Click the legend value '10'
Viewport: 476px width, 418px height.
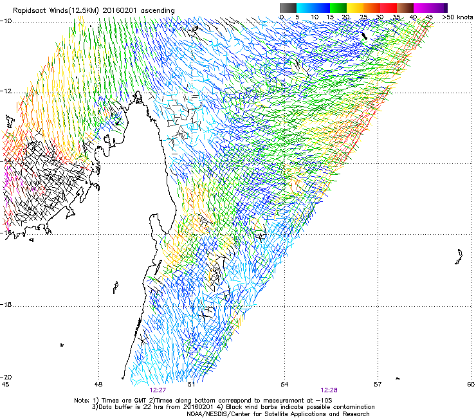tap(315, 17)
